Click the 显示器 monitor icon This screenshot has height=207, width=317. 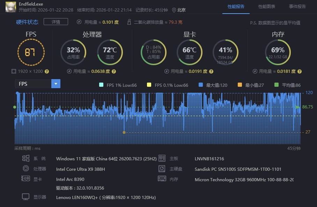[26, 196]
